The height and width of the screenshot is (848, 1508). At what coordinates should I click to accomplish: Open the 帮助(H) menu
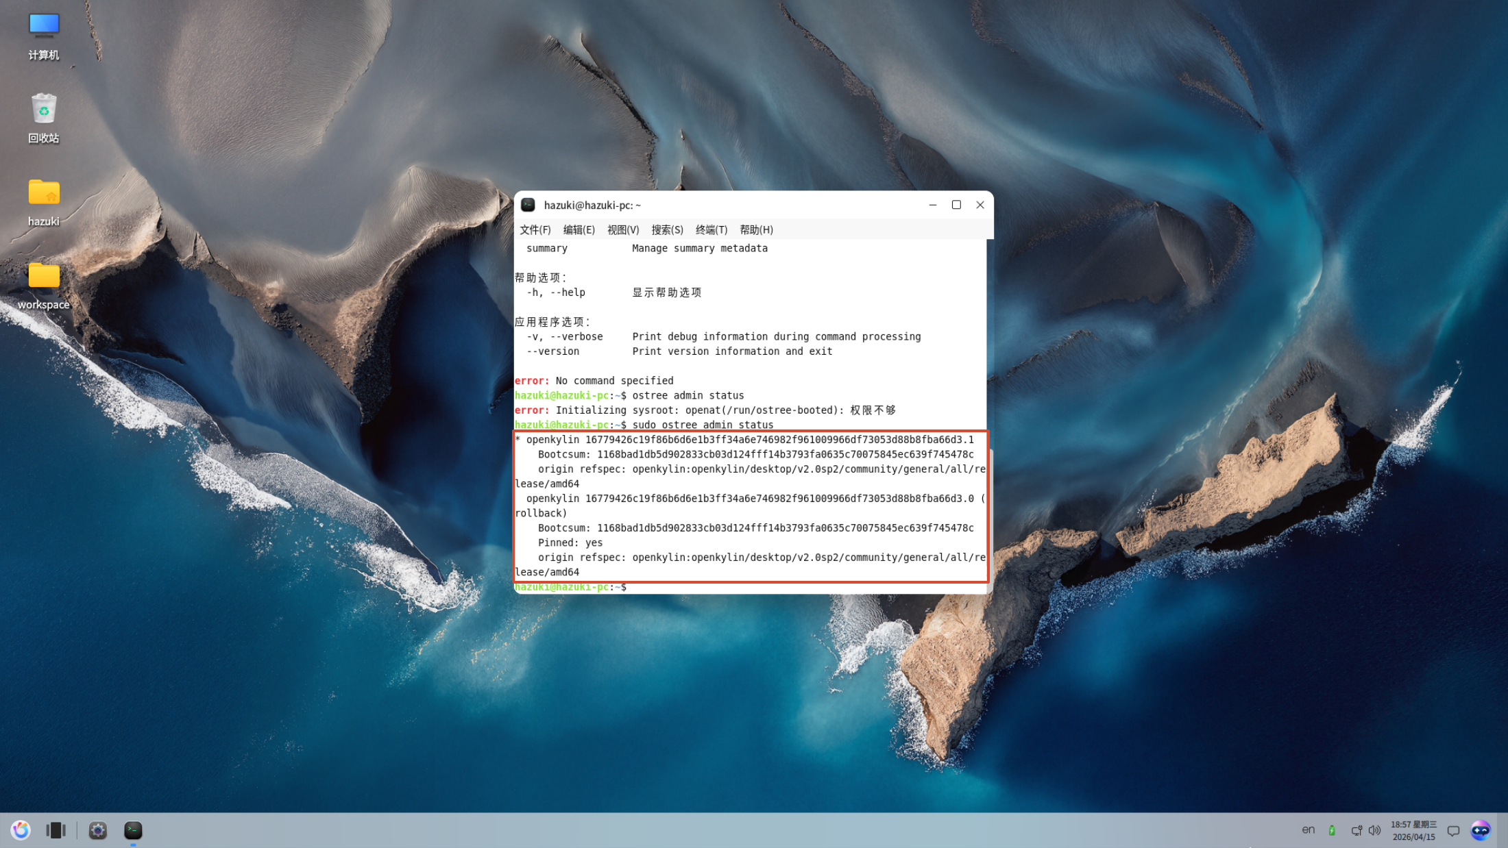[x=756, y=229]
